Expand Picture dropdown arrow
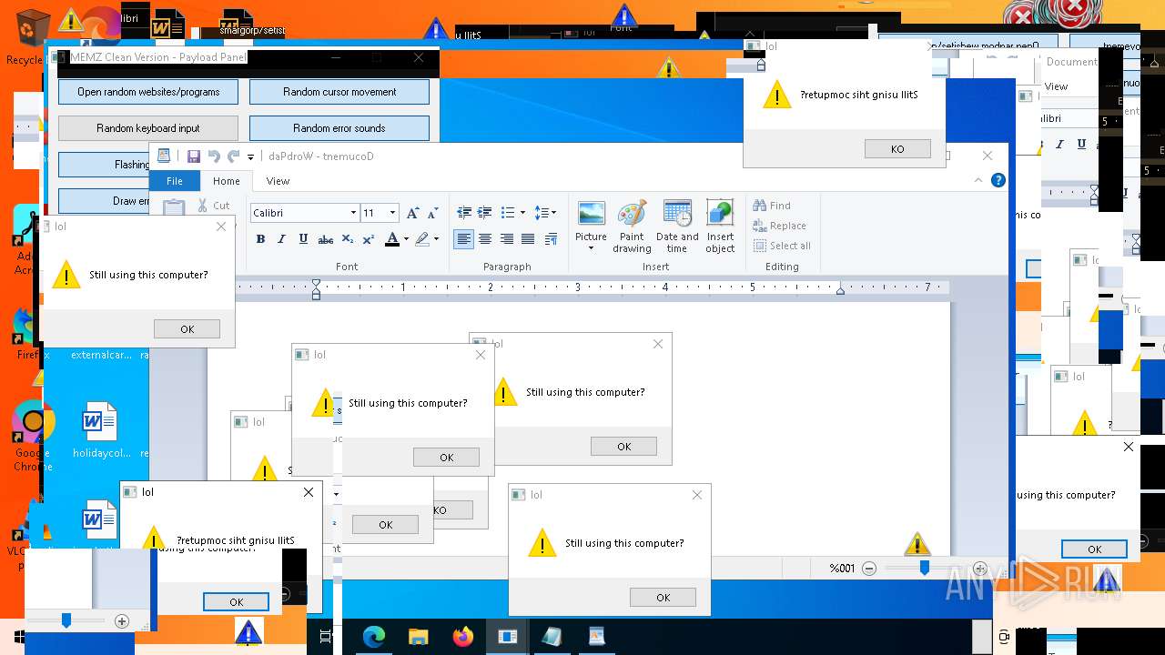 (591, 248)
